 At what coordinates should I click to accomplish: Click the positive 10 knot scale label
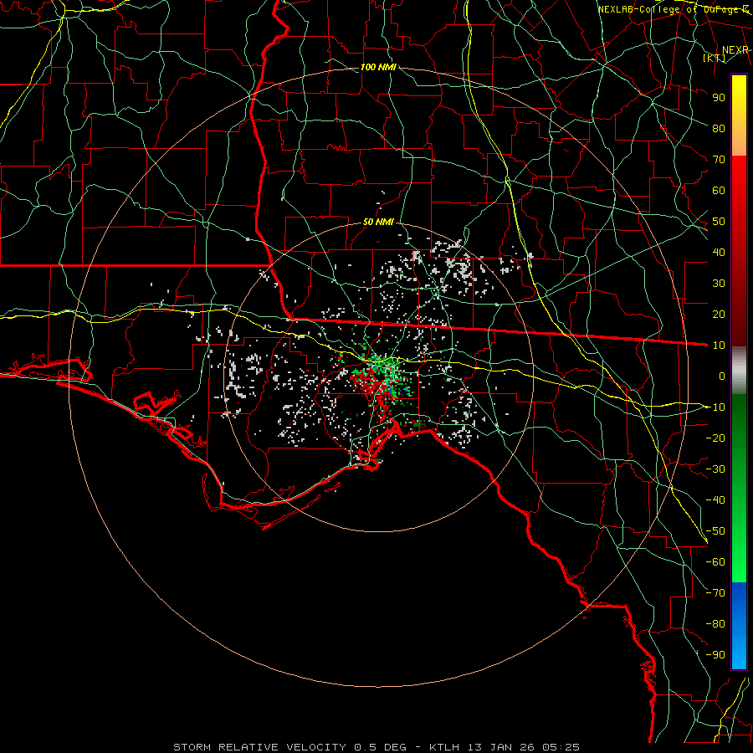[719, 346]
